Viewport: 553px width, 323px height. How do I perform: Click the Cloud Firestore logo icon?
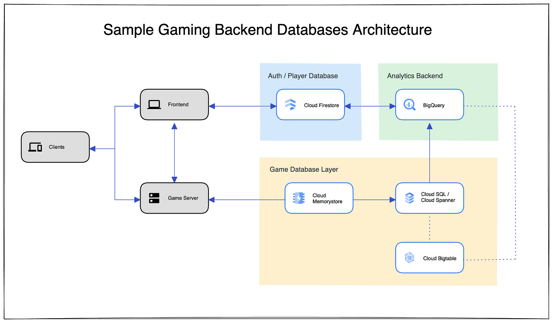click(x=290, y=105)
